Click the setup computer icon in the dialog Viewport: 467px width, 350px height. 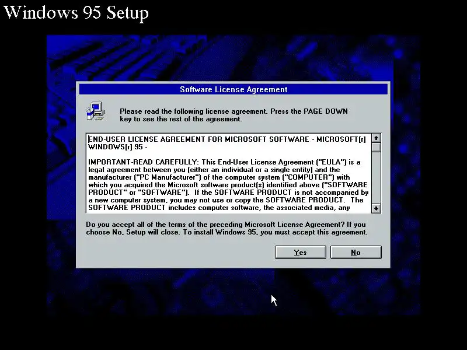click(95, 111)
